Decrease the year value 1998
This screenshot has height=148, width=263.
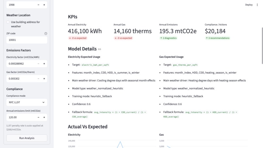(x=39, y=5)
